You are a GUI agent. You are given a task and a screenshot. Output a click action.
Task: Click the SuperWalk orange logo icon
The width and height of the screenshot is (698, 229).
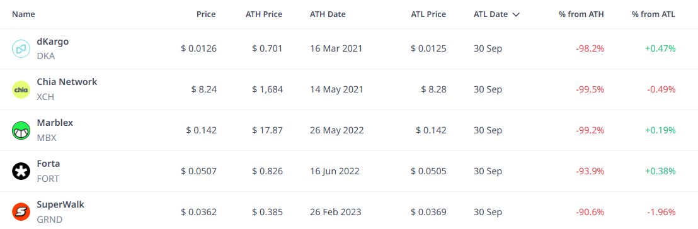(21, 212)
